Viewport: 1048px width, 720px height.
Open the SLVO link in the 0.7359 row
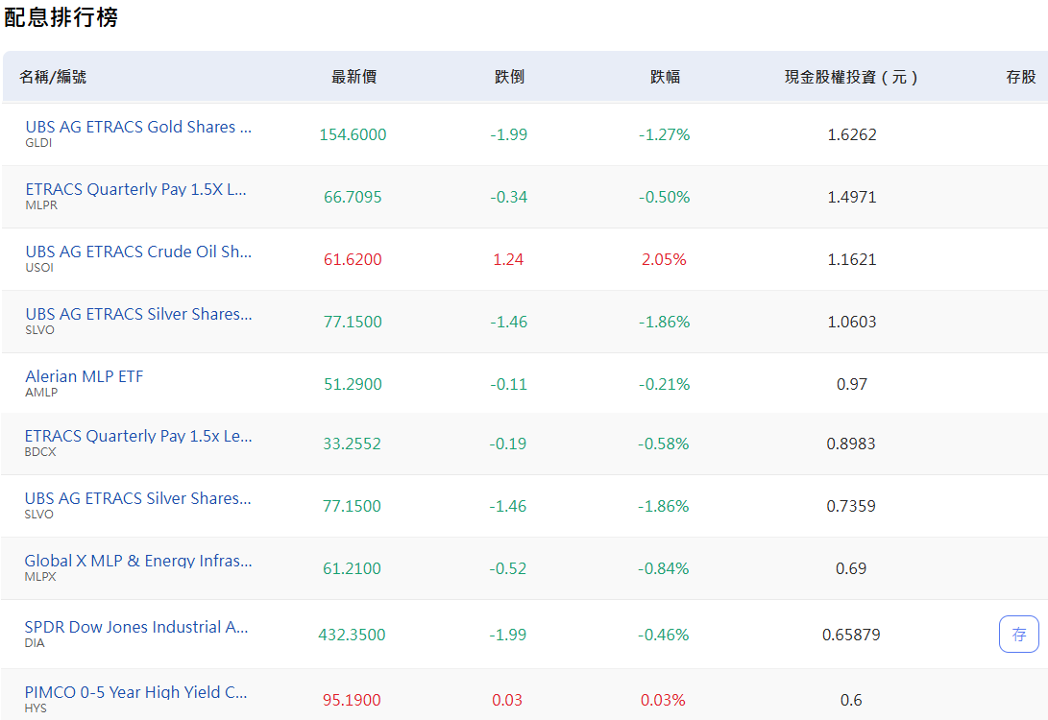point(137,498)
